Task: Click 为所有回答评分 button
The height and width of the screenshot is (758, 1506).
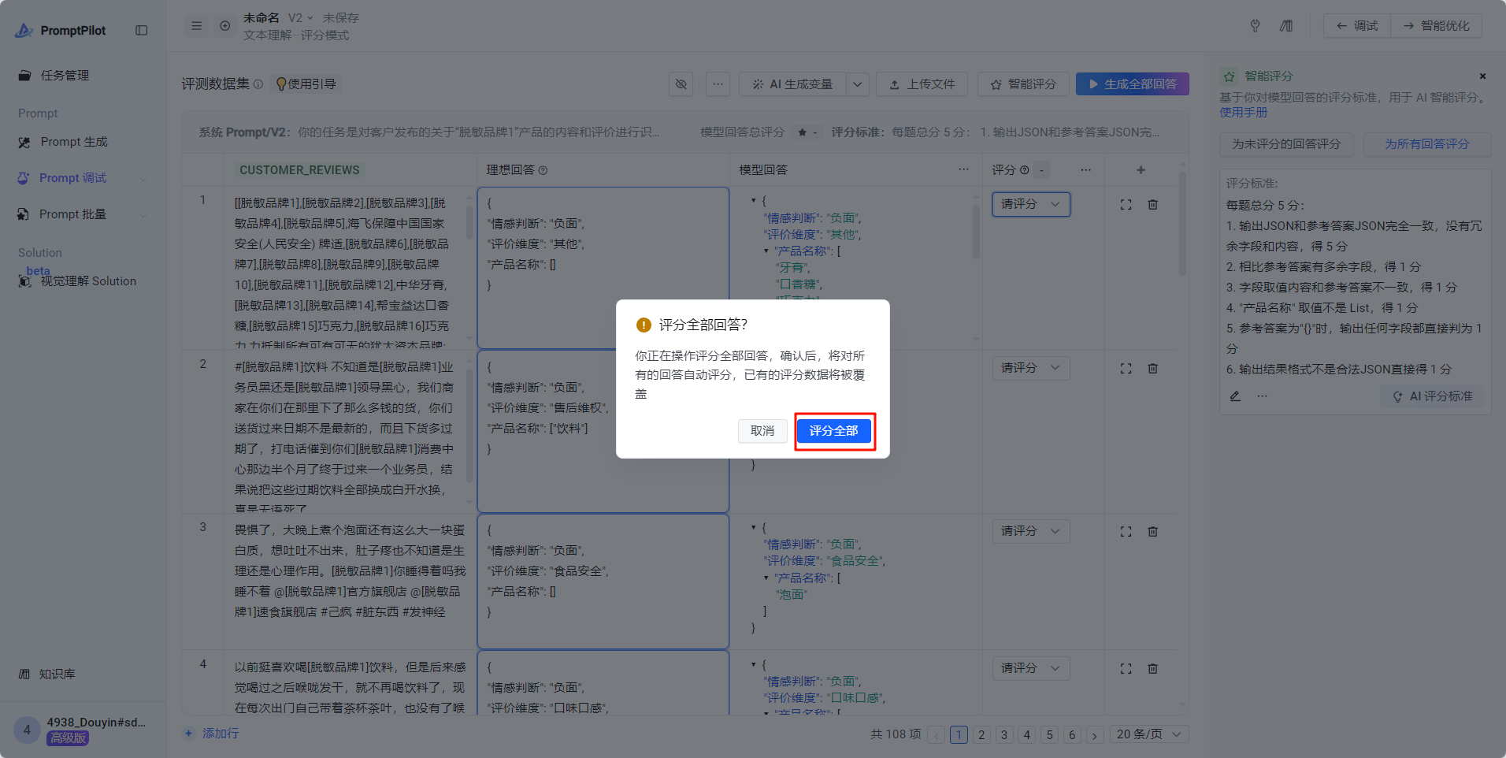Action: pos(1426,144)
